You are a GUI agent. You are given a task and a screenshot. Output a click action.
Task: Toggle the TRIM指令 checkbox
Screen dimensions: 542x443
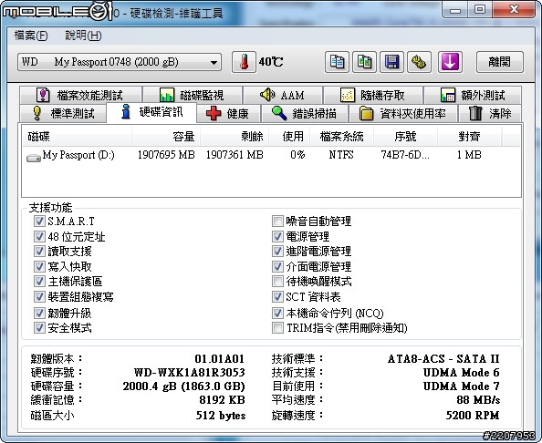(x=277, y=327)
